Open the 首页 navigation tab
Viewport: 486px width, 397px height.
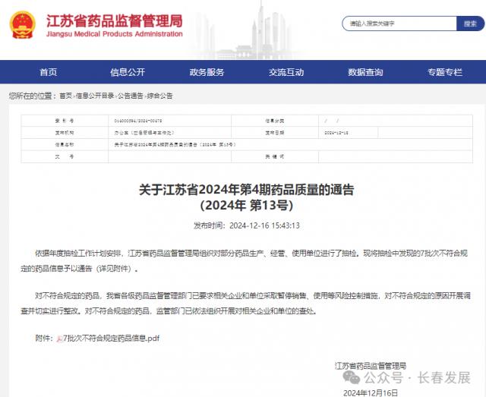(48, 72)
